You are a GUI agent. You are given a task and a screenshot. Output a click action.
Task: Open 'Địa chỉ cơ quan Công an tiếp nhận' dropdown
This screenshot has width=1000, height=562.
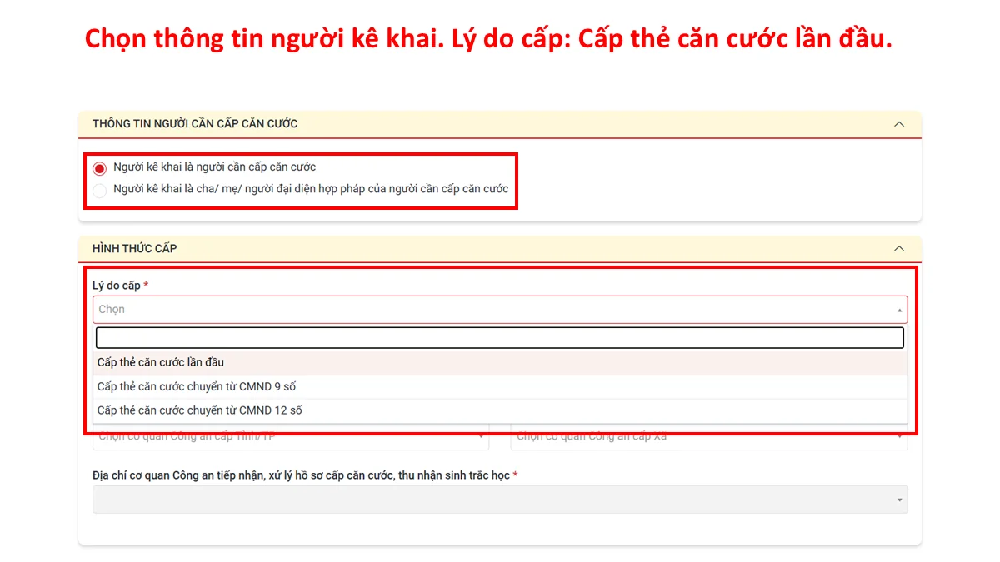pos(500,500)
